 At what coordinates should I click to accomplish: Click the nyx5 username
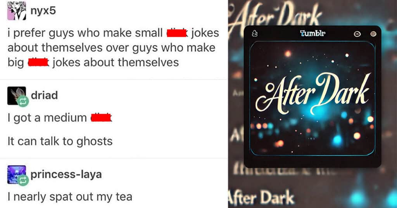tap(43, 10)
